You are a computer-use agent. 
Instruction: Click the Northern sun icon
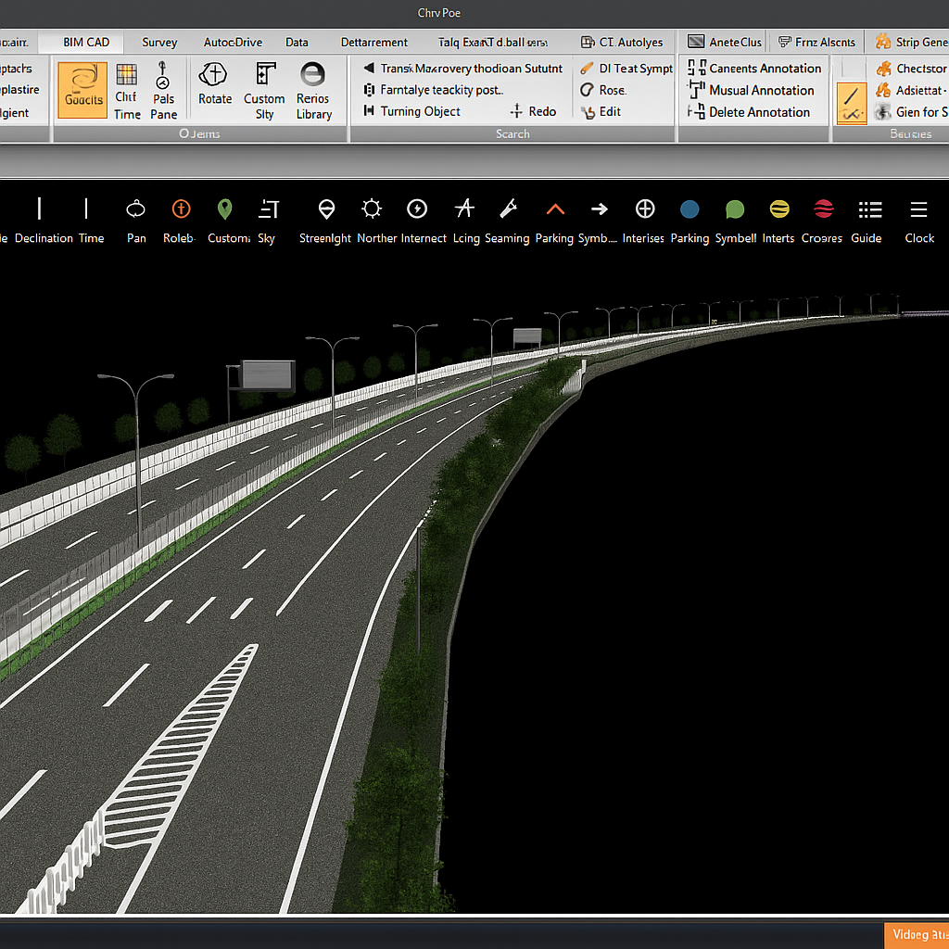pos(372,209)
